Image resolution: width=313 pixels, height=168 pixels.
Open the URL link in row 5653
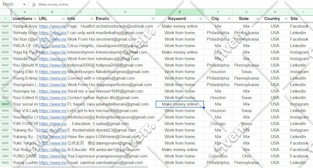point(52,104)
